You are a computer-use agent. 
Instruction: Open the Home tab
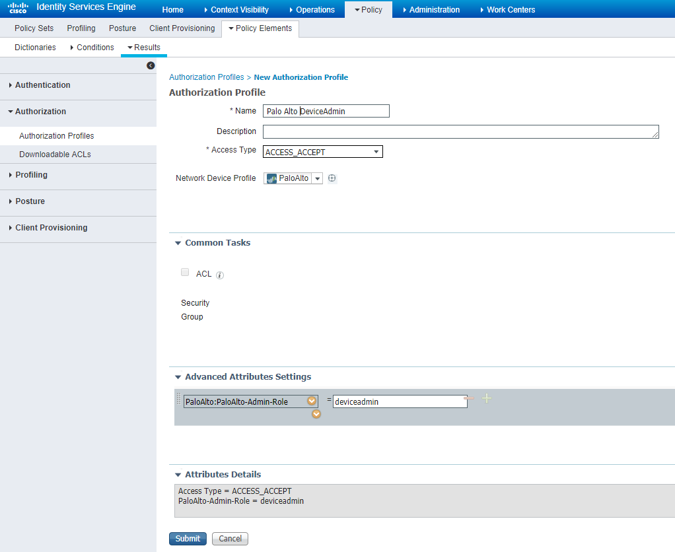(172, 9)
